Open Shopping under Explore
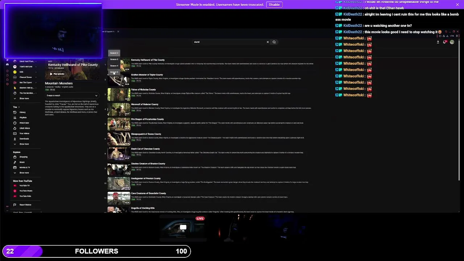 point(23,157)
